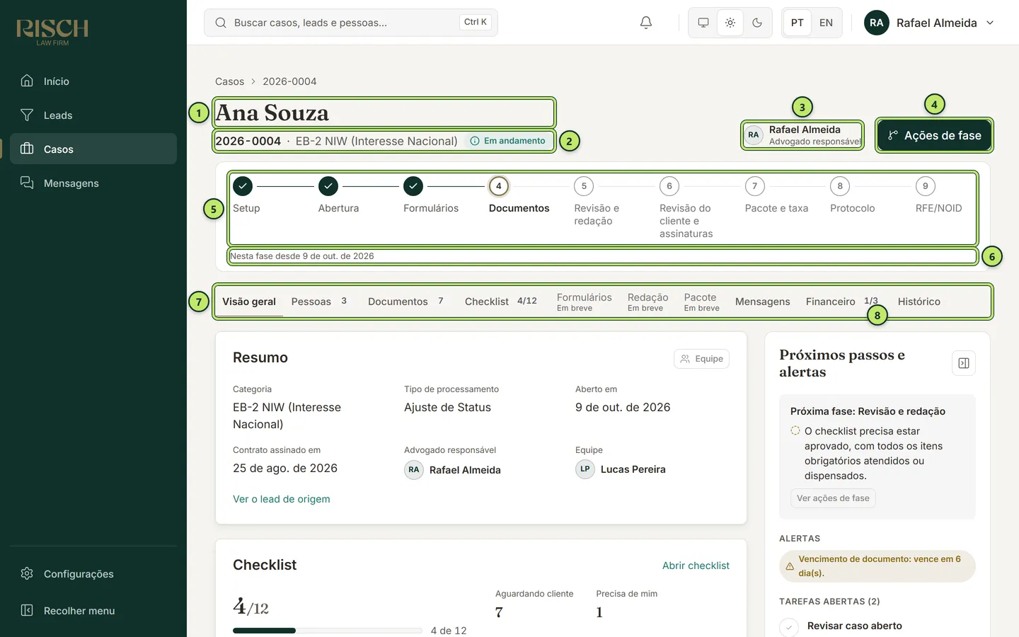Click the Em andamento status badge

508,141
